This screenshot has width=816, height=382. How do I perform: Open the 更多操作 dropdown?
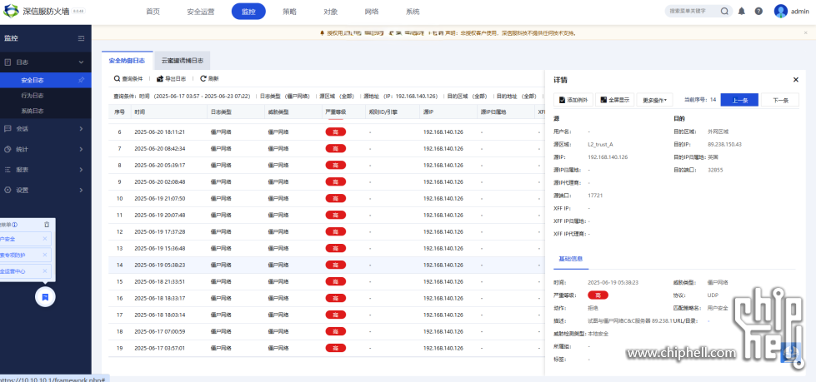click(654, 100)
